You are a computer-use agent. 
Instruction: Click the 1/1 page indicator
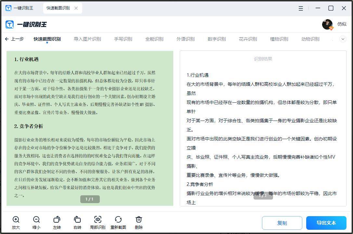coord(90,199)
